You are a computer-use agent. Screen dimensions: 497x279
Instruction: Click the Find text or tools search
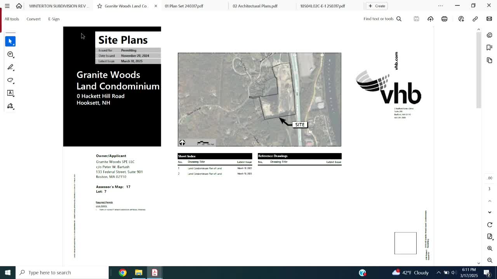click(382, 19)
